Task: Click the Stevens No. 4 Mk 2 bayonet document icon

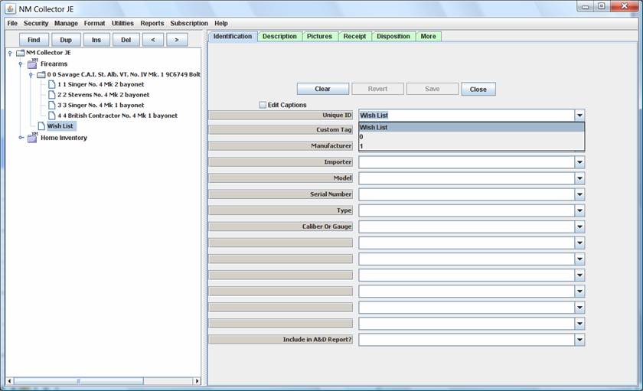Action: [x=51, y=95]
